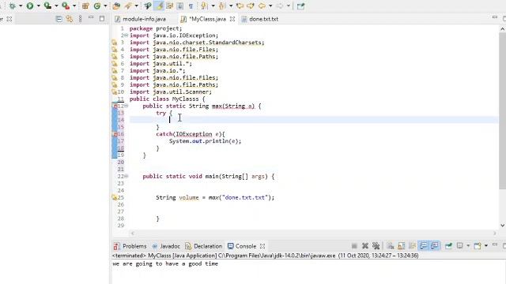Click the Last Edit Location arrow icon
Viewport: 506px width, 284px height.
pos(240,6)
